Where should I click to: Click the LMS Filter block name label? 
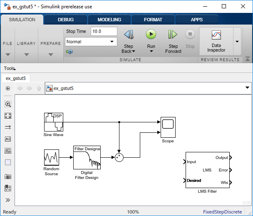(x=207, y=191)
